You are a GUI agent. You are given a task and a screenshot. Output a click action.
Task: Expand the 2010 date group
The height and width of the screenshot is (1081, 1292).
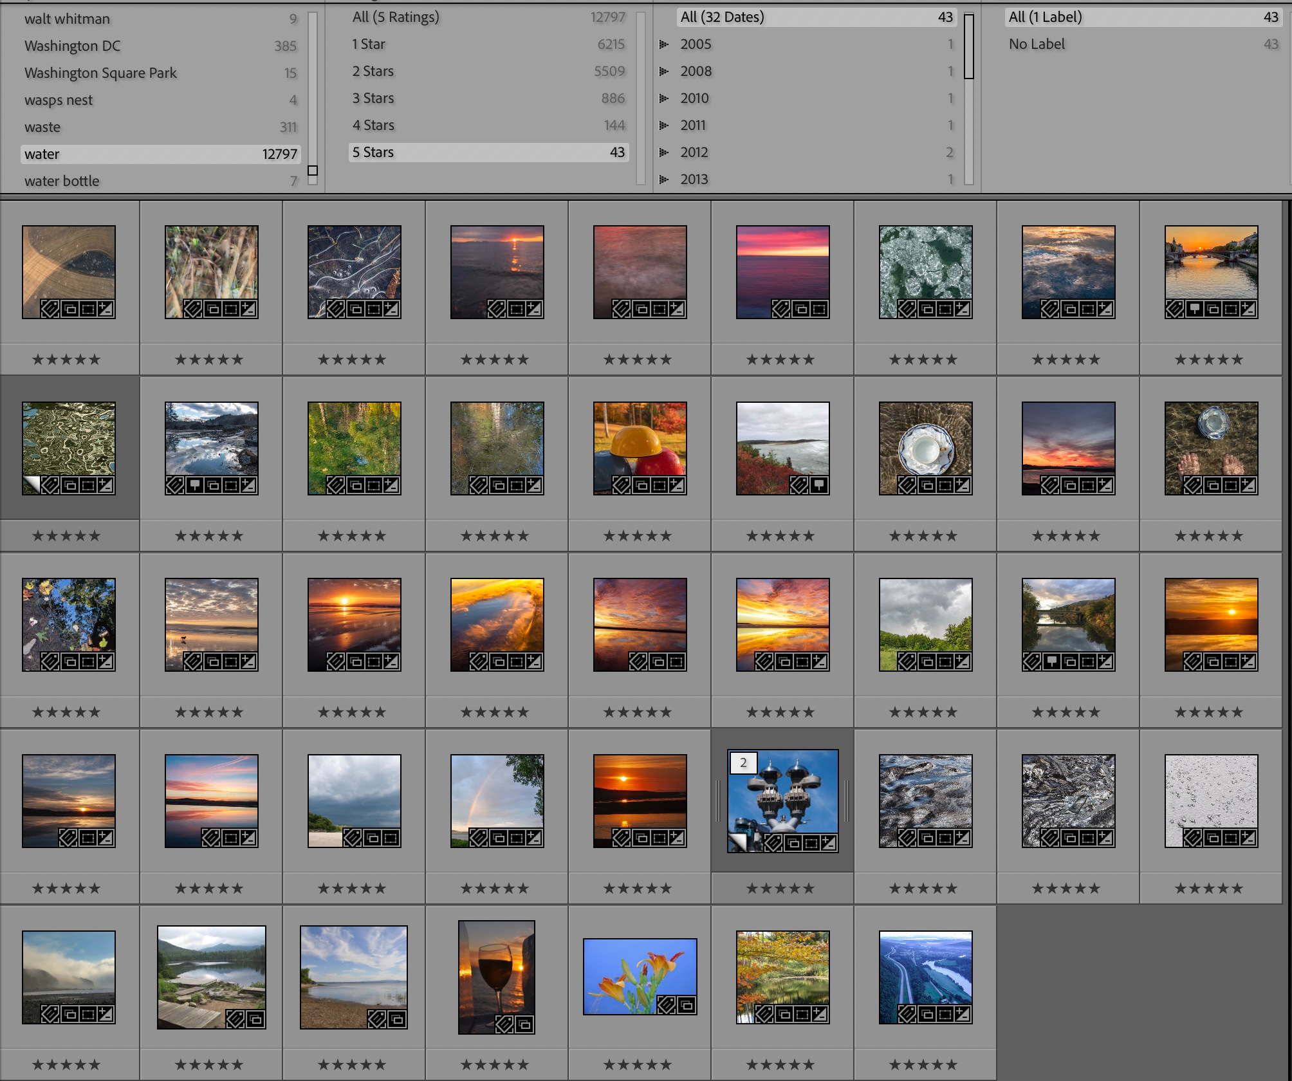pyautogui.click(x=663, y=98)
